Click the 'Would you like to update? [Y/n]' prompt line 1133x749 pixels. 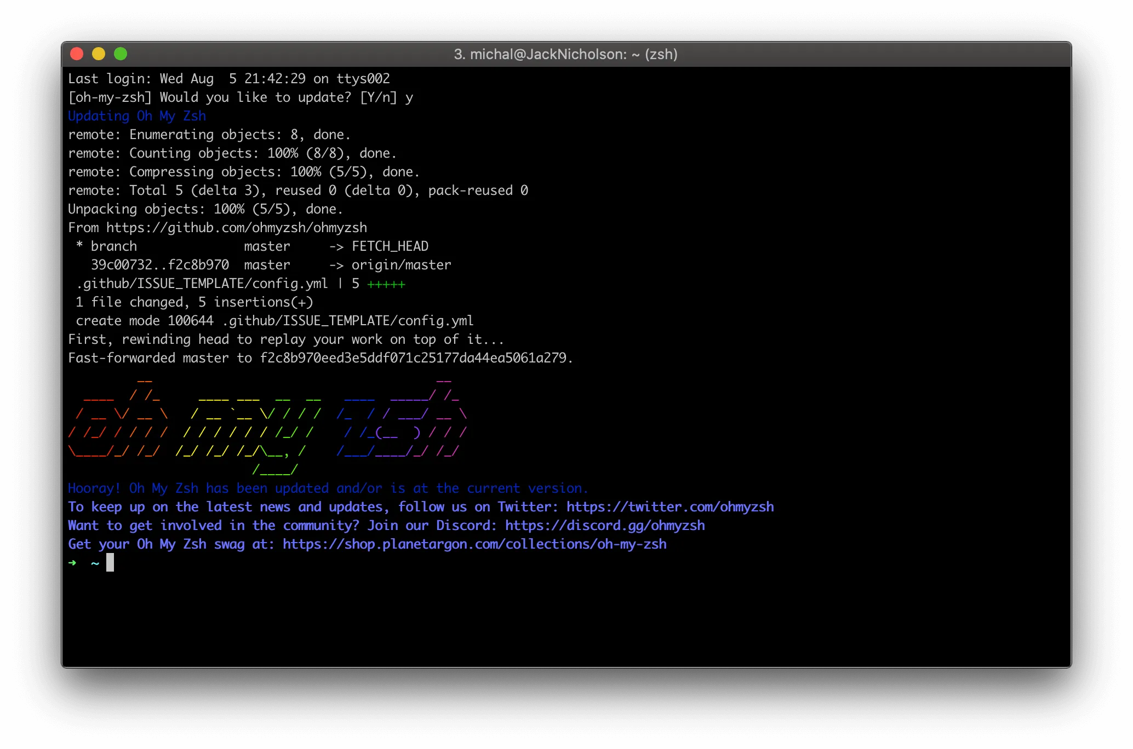241,97
